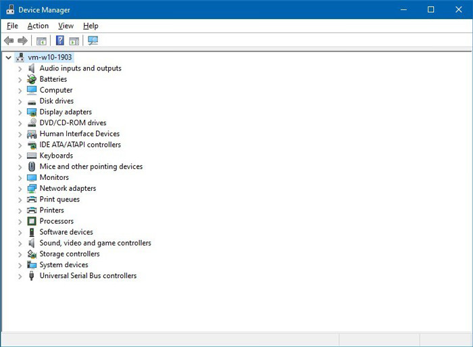Expand the Disk drives category
Image resolution: width=473 pixels, height=347 pixels.
[20, 101]
